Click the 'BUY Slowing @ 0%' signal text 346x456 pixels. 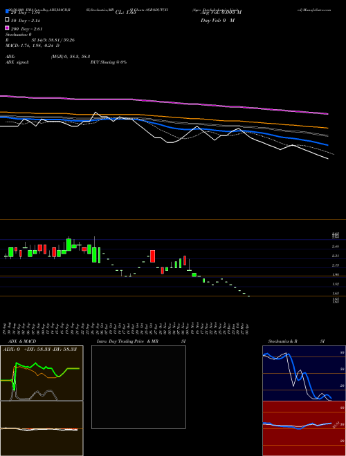point(109,62)
